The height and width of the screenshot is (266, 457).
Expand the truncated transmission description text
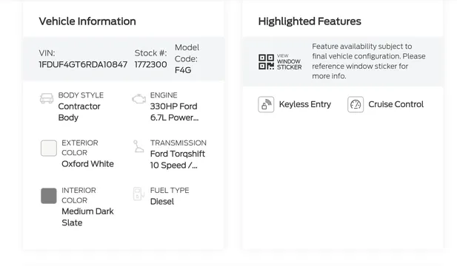[178, 160]
